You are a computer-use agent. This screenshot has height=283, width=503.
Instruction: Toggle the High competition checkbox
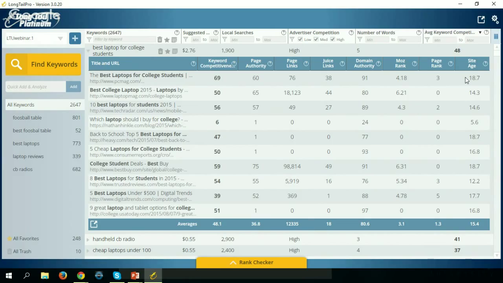[332, 40]
